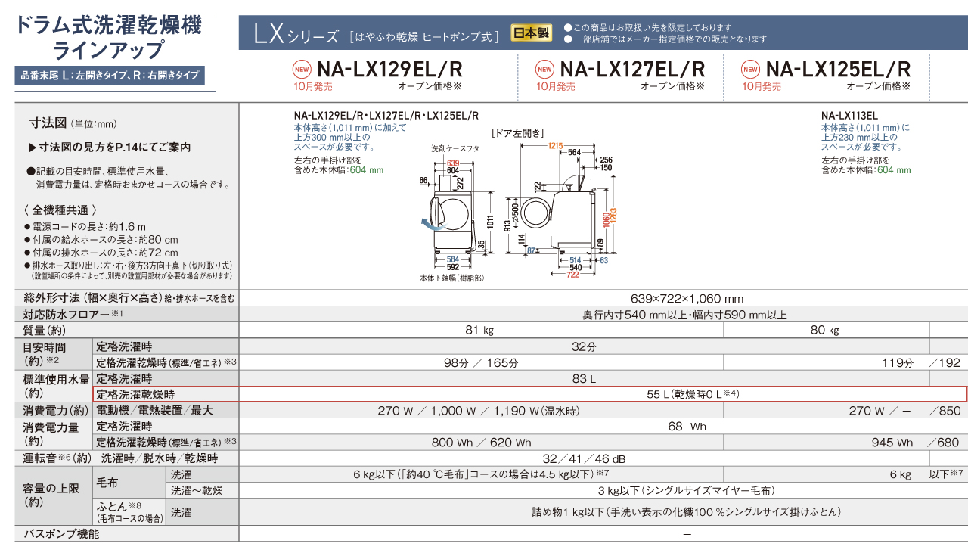Select the NA-LX113EL model heading
This screenshot has height=556, width=968.
pyautogui.click(x=849, y=116)
